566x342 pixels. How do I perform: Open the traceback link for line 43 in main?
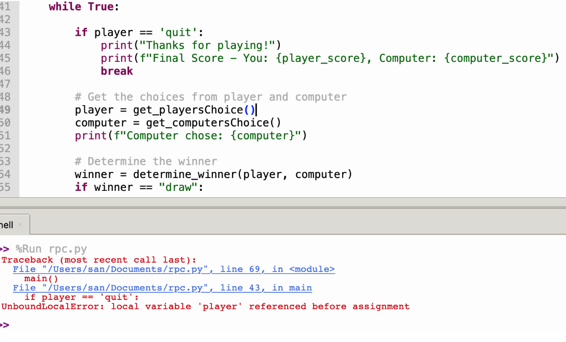(x=162, y=288)
